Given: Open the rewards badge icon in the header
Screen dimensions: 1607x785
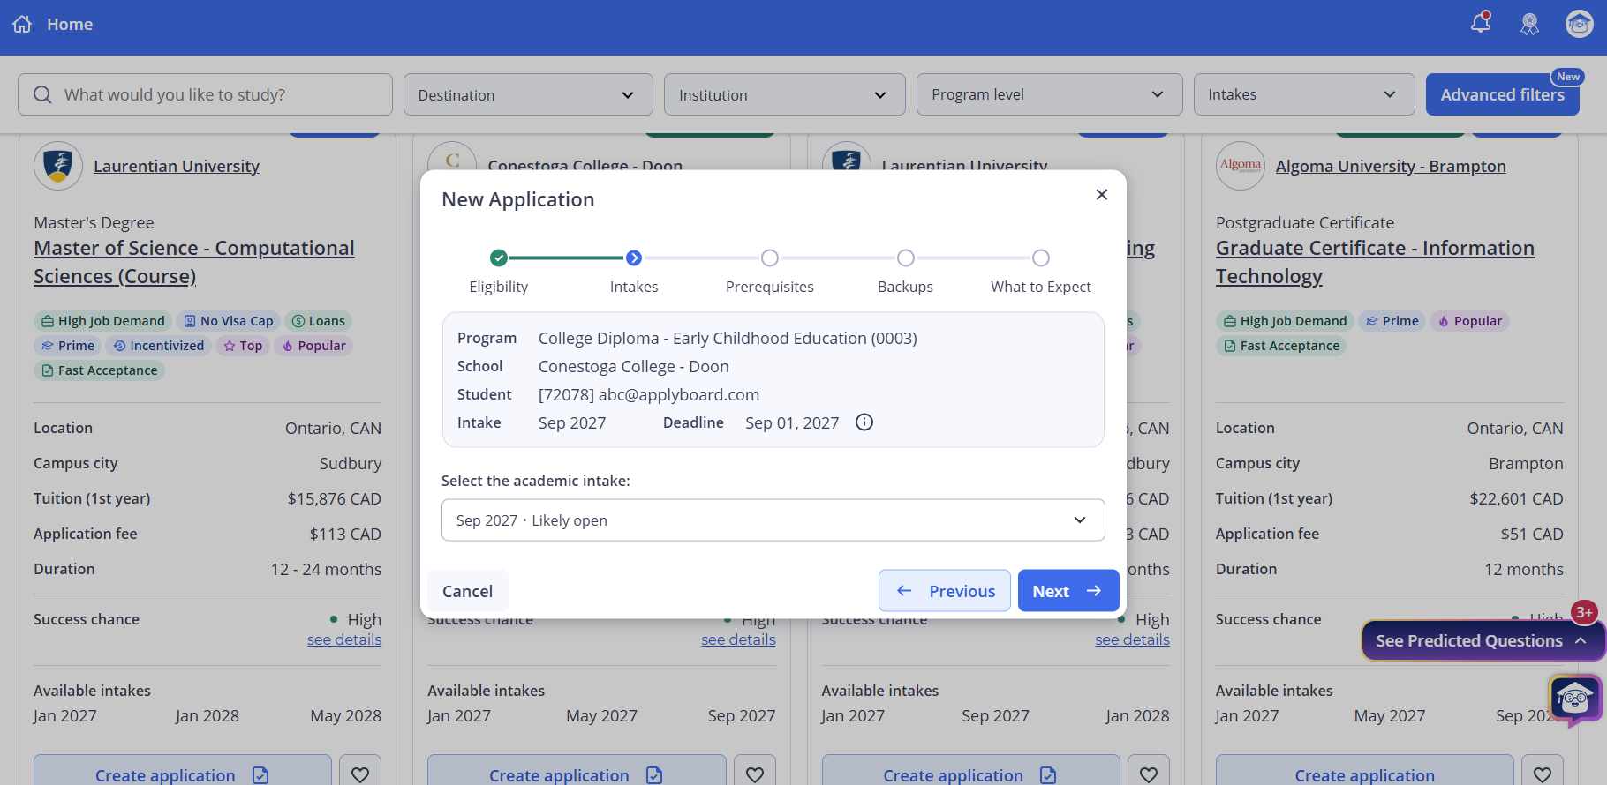Looking at the screenshot, I should [1530, 25].
